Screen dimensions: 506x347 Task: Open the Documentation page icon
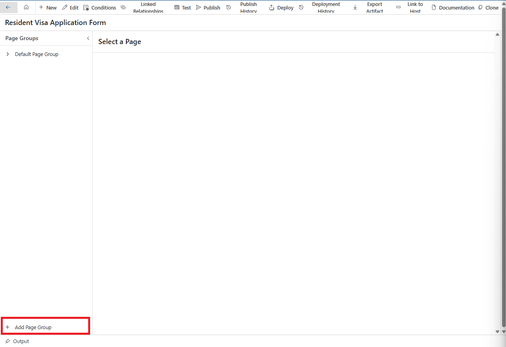click(x=434, y=8)
